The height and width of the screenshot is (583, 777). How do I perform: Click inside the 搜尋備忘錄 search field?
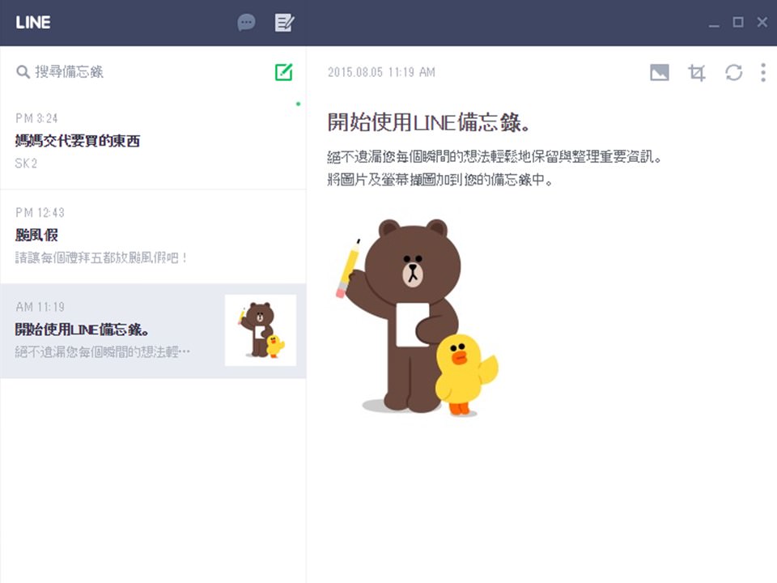click(x=97, y=71)
